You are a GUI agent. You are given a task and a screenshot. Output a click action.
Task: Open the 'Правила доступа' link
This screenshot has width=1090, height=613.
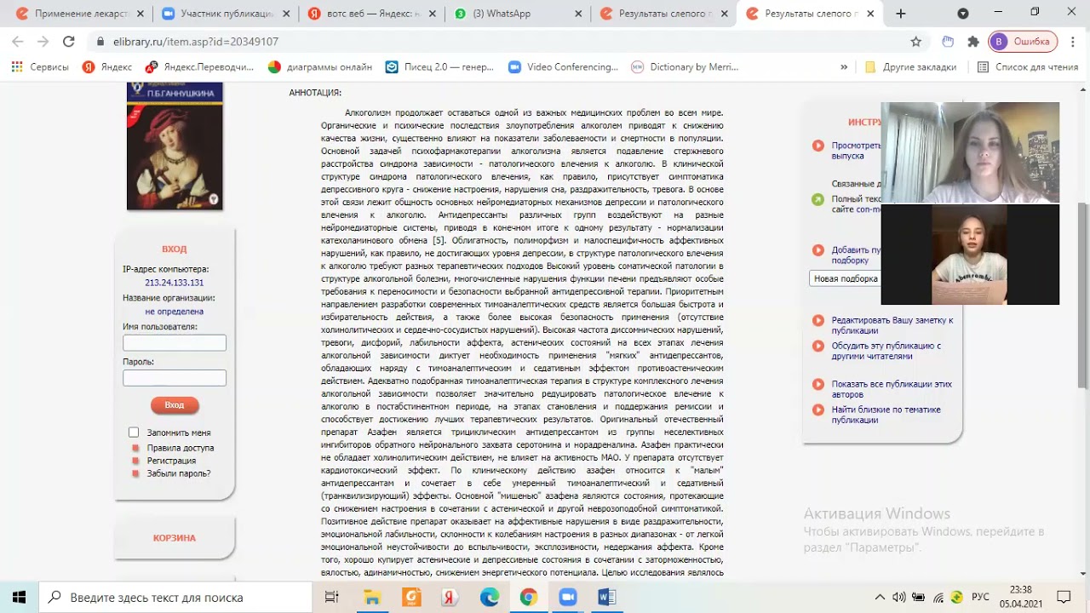180,448
